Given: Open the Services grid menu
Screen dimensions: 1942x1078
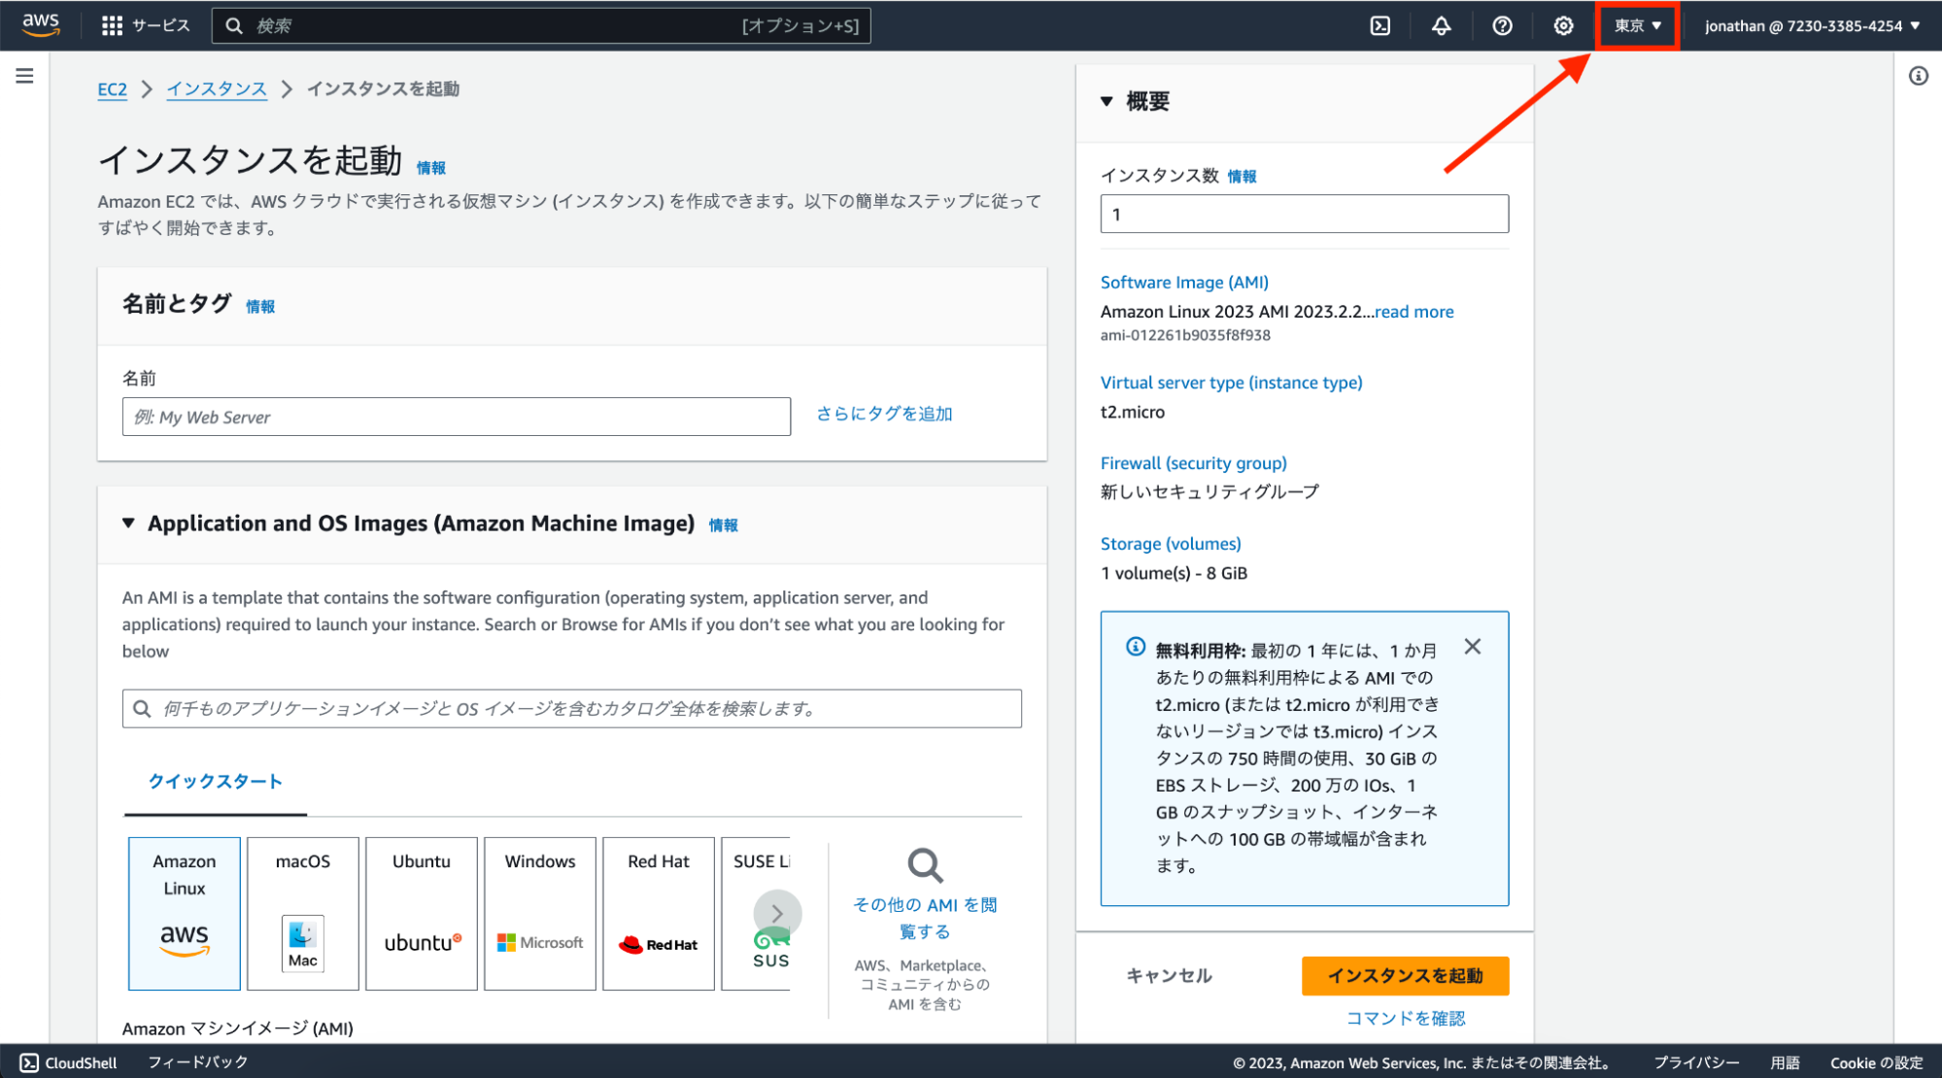Looking at the screenshot, I should 113,26.
